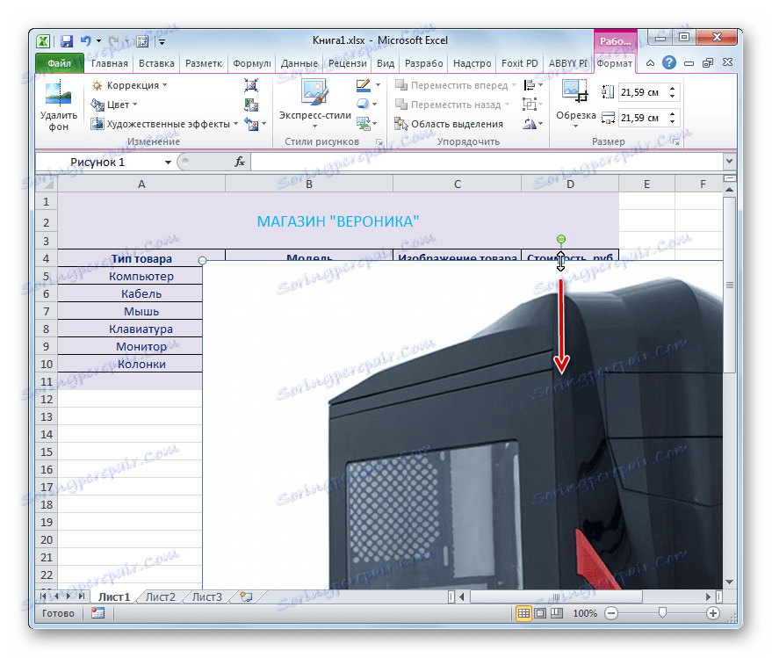Open Стили рисунков dialog launcher
Image resolution: width=772 pixels, height=658 pixels.
coord(379,141)
